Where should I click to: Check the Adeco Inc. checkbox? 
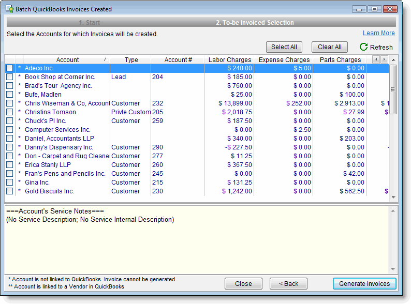point(10,68)
